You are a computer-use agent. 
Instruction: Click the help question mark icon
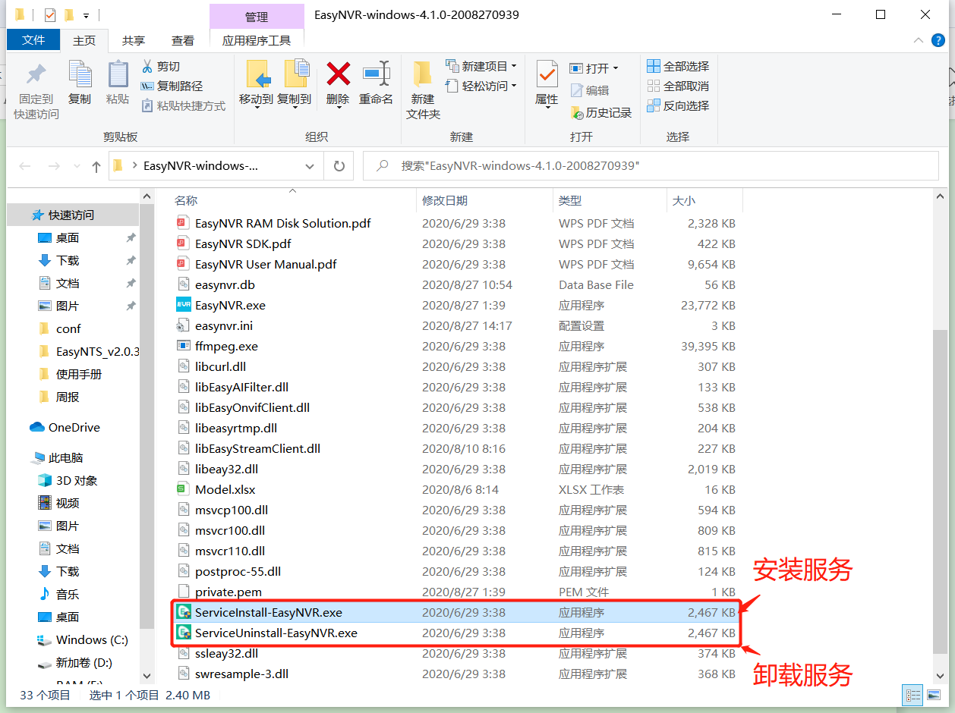(x=940, y=40)
